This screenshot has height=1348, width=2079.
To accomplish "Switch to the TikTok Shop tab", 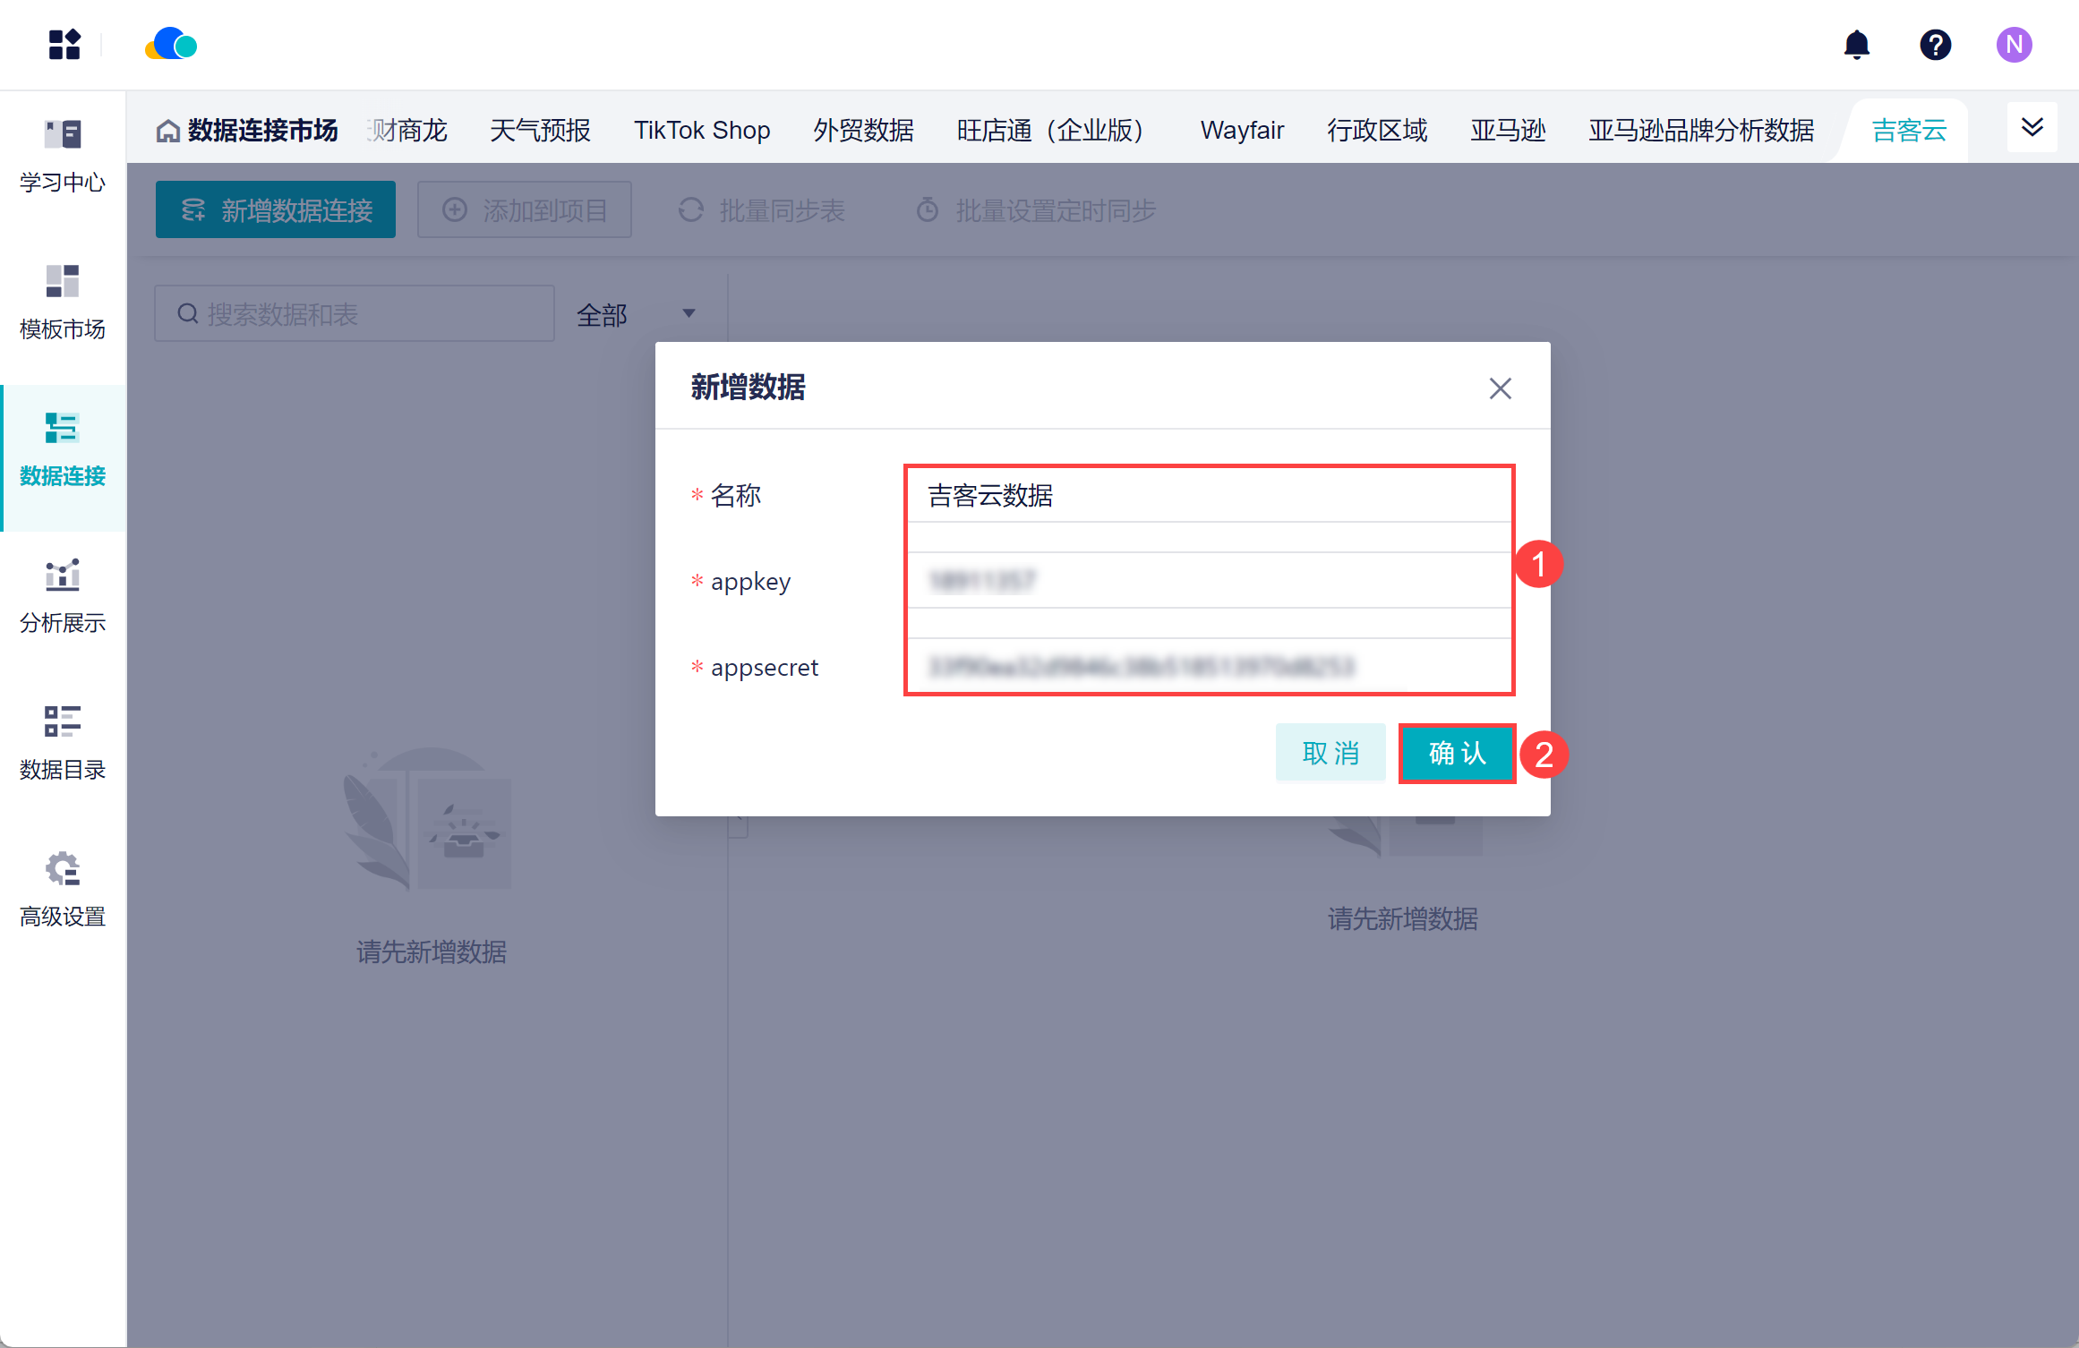I will coord(702,131).
